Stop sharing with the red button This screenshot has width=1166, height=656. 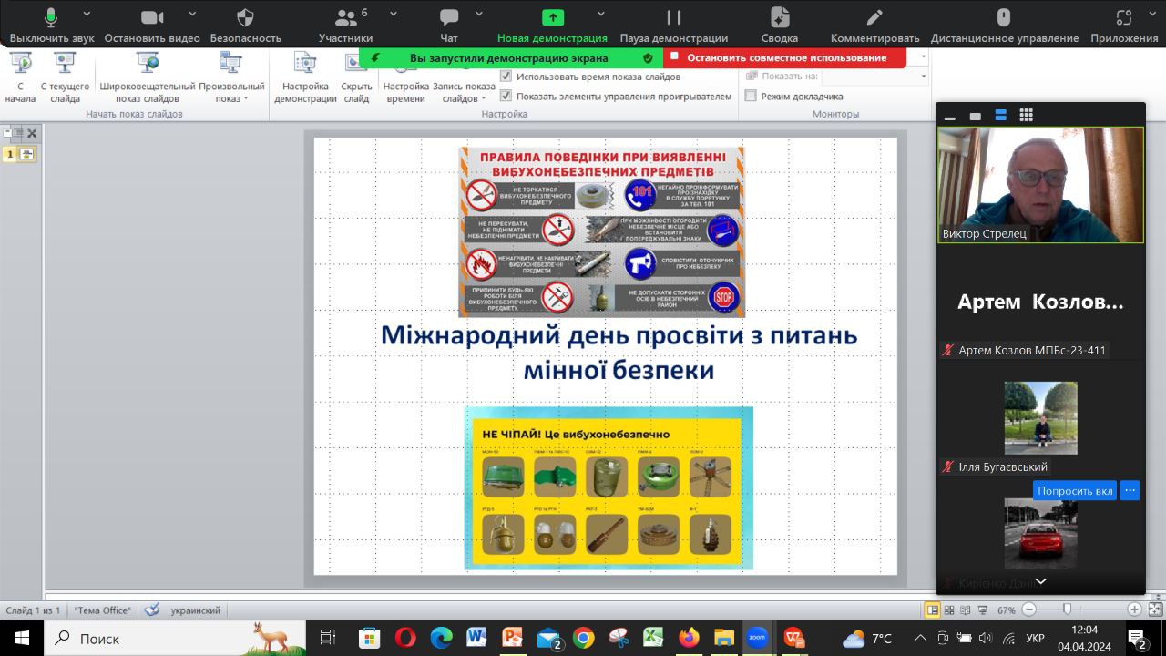785,57
